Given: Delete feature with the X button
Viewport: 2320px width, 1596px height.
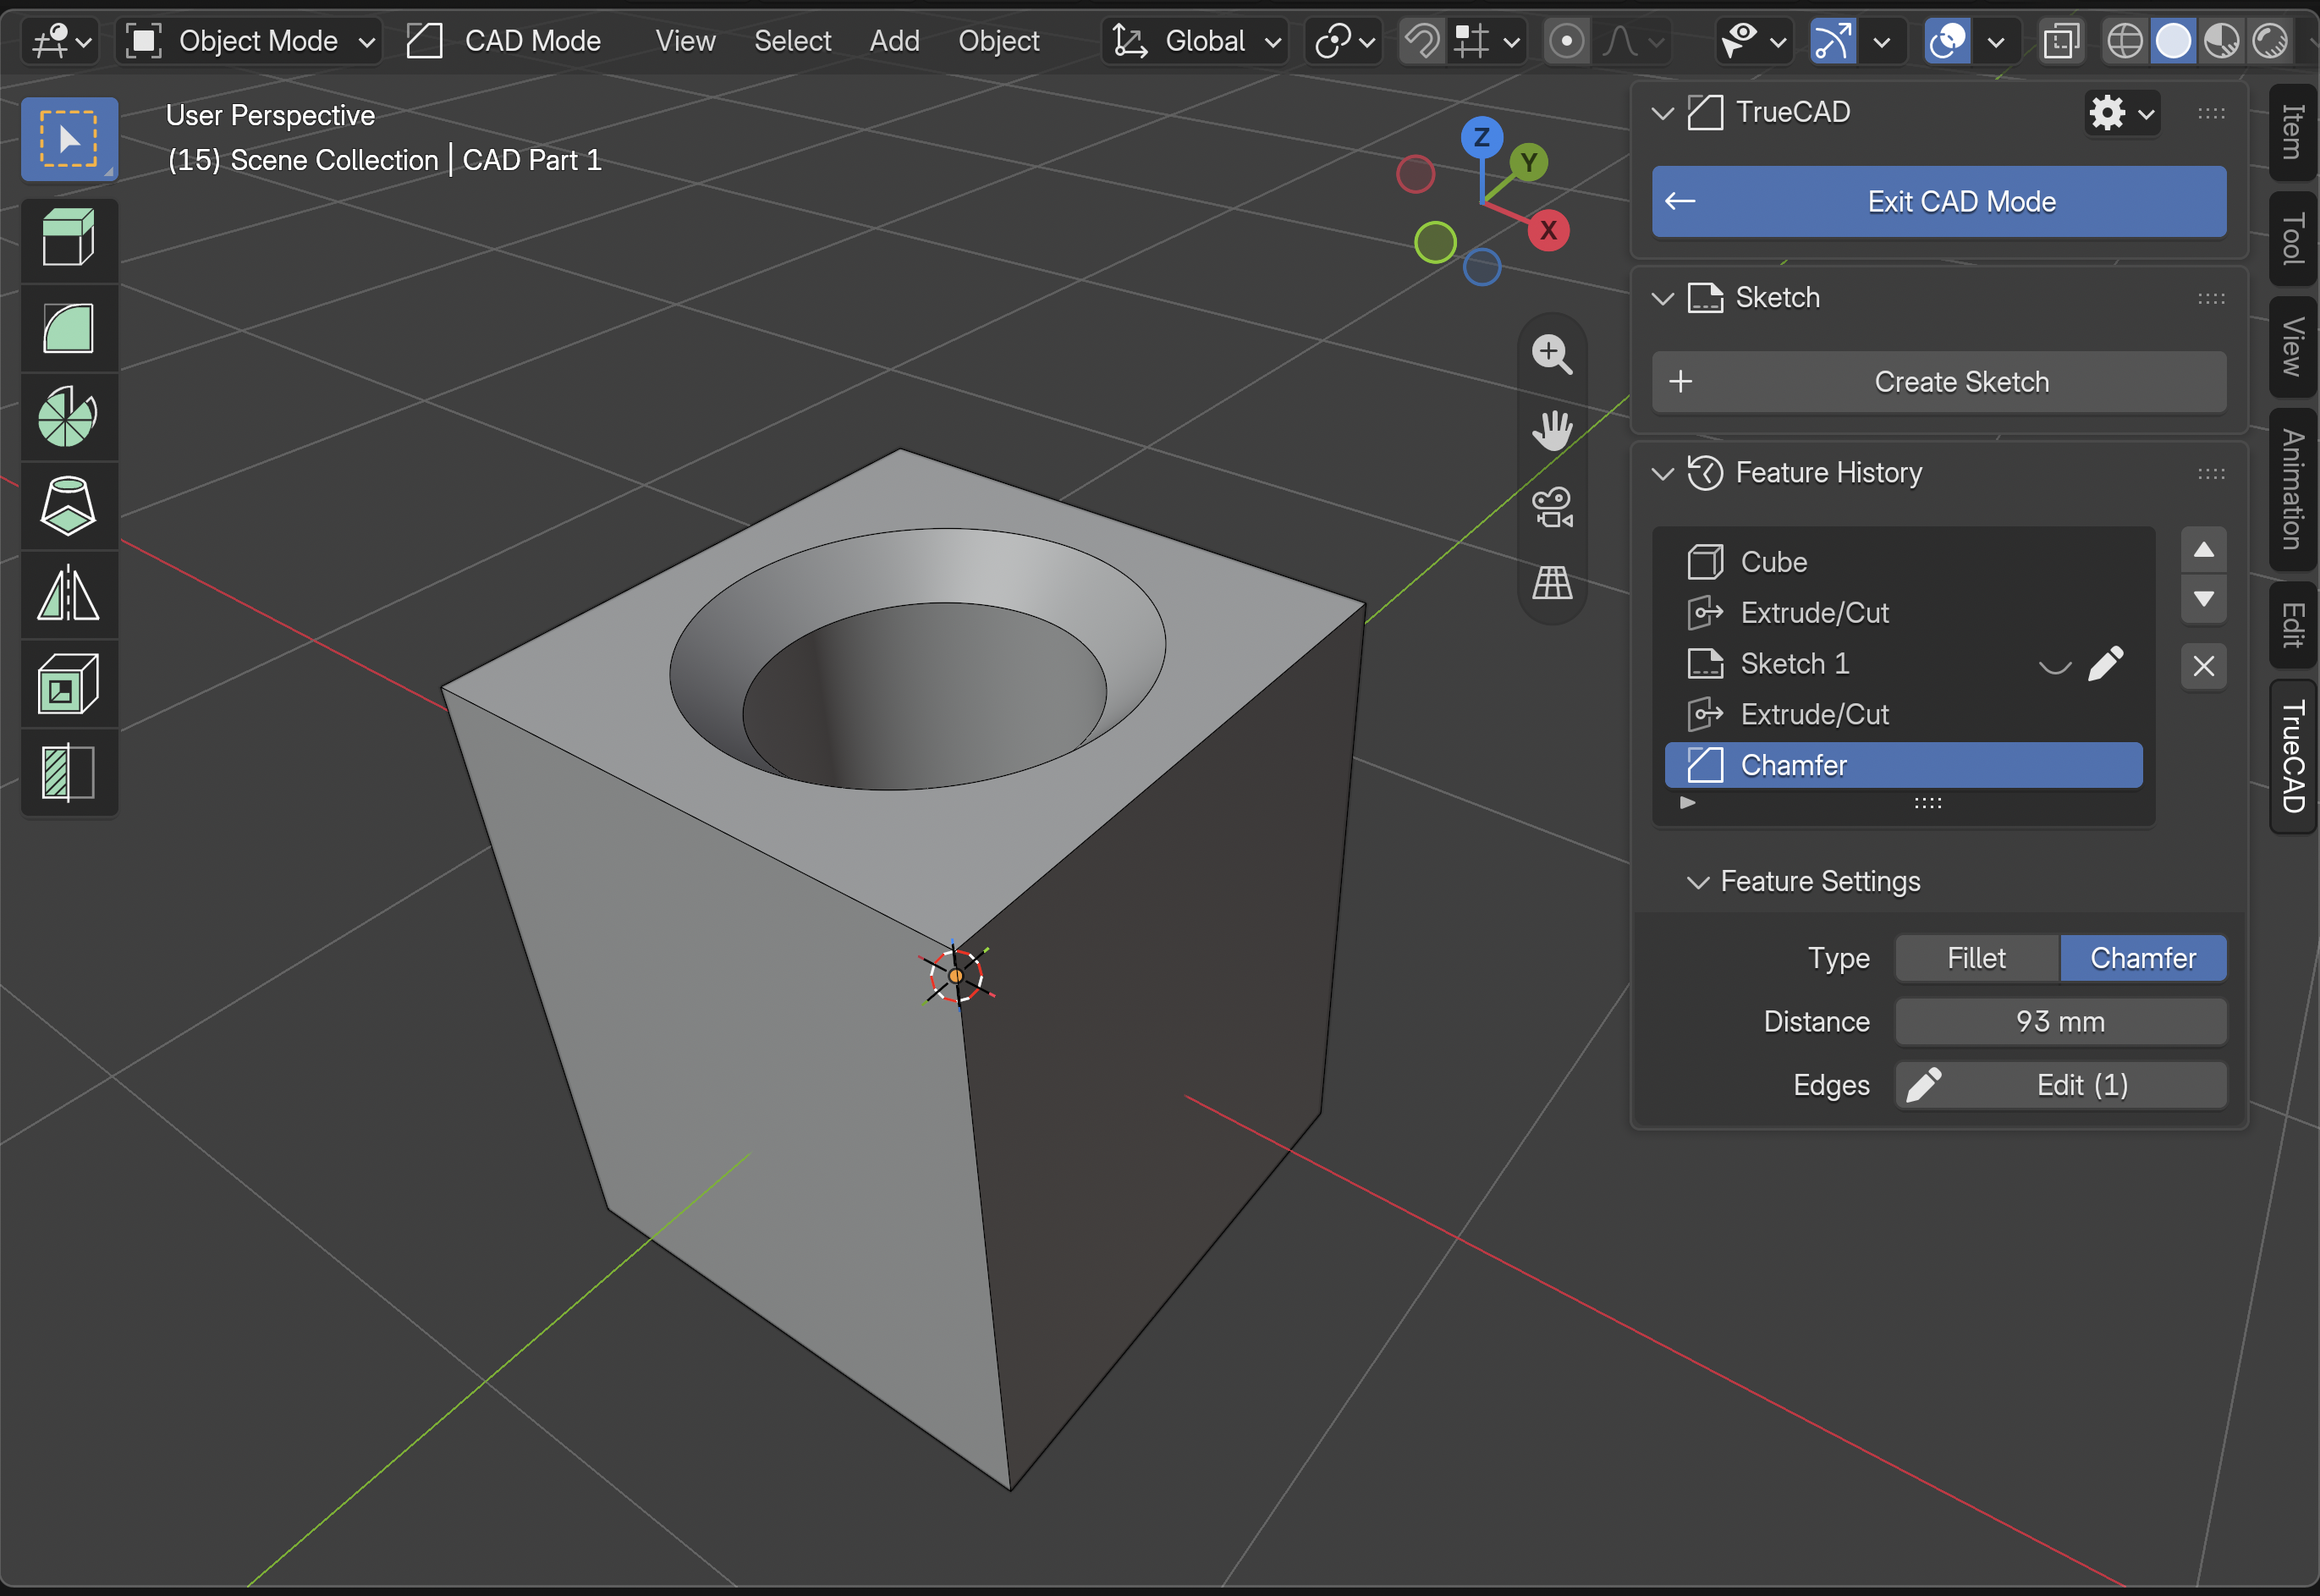Looking at the screenshot, I should [x=2203, y=666].
